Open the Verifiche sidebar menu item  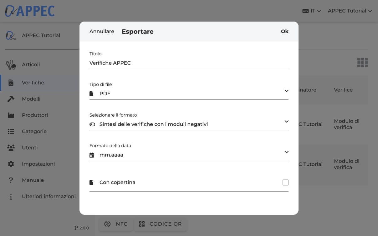pyautogui.click(x=33, y=83)
